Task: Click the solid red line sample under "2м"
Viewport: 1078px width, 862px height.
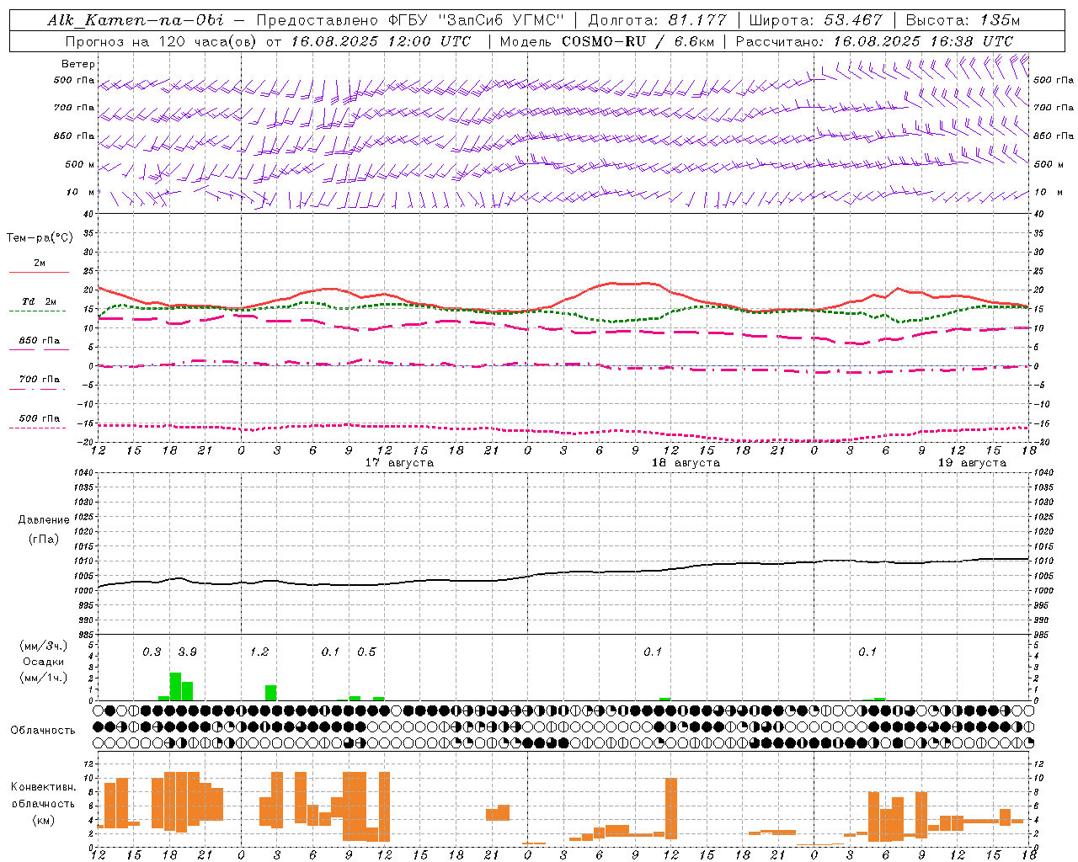Action: point(39,273)
